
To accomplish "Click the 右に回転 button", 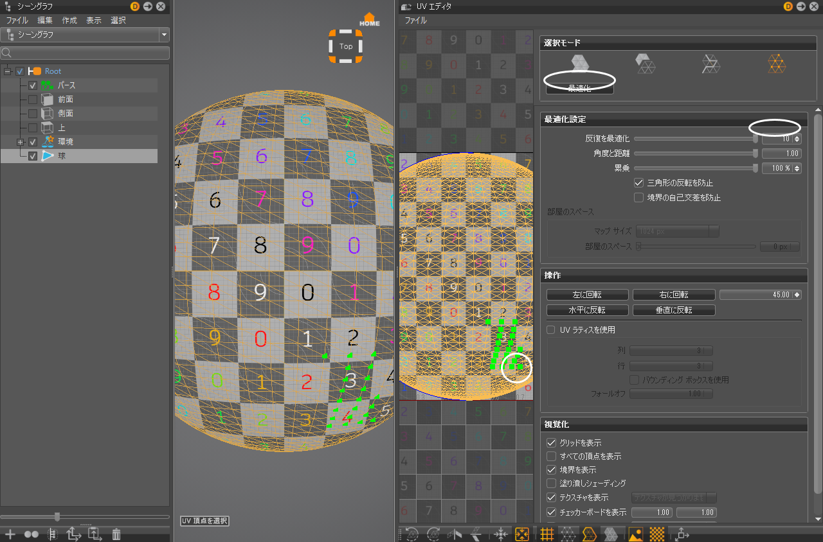I will pos(674,295).
